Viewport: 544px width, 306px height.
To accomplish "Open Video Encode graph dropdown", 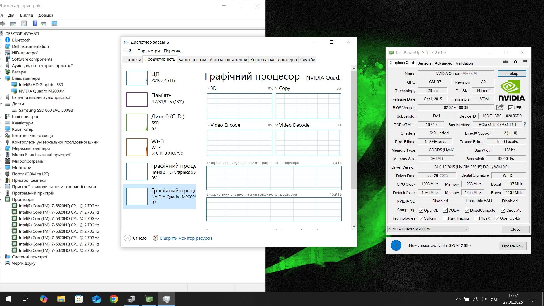I will click(x=208, y=125).
